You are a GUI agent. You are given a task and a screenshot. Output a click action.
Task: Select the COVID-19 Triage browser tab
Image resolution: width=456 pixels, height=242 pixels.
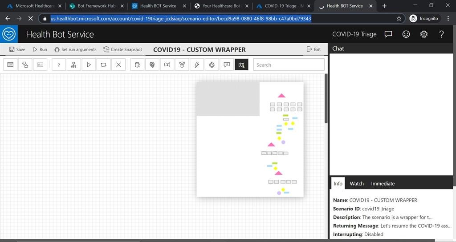coord(284,6)
